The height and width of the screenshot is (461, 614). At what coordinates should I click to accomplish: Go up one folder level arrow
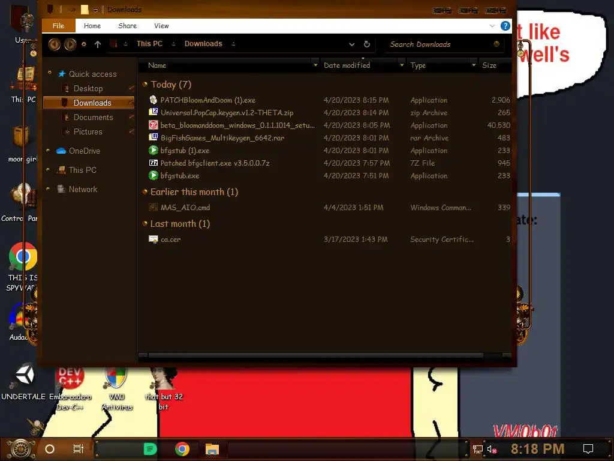(98, 44)
